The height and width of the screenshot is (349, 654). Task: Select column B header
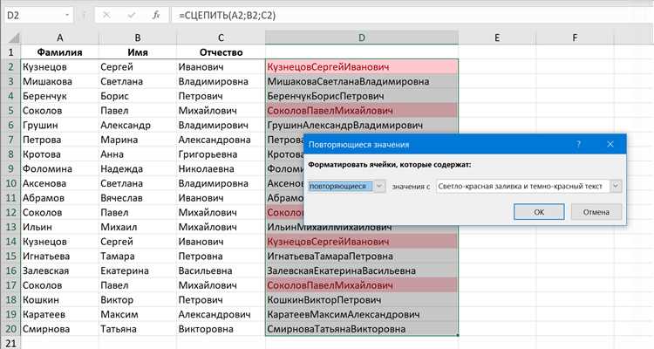point(138,38)
